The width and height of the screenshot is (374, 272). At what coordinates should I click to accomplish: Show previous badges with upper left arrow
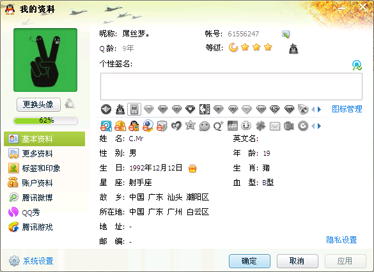313,109
